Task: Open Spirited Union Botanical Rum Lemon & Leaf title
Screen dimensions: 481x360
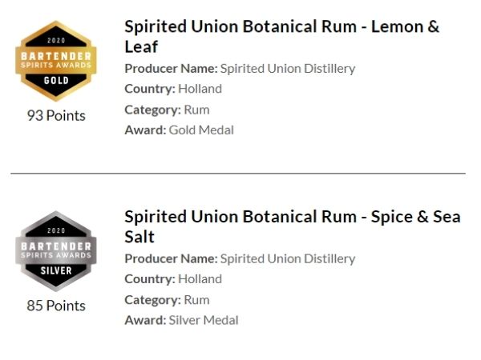Action: coord(281,37)
